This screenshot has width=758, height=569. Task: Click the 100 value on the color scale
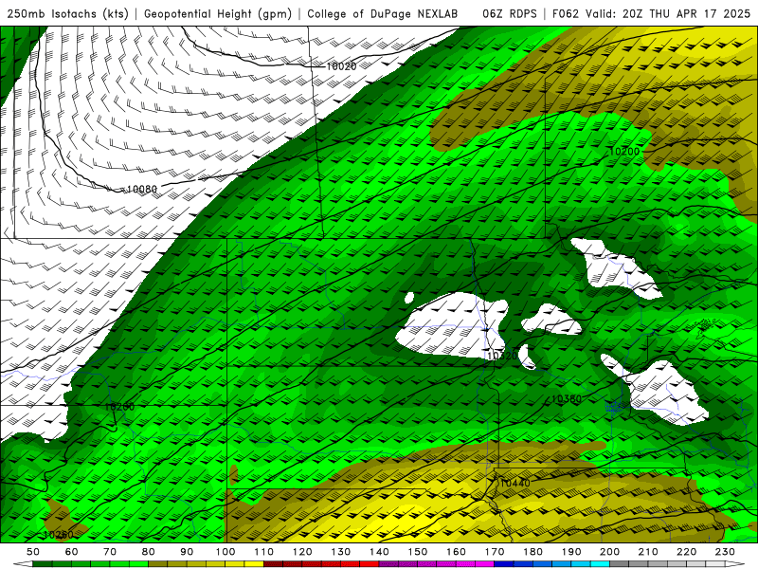coord(226,552)
